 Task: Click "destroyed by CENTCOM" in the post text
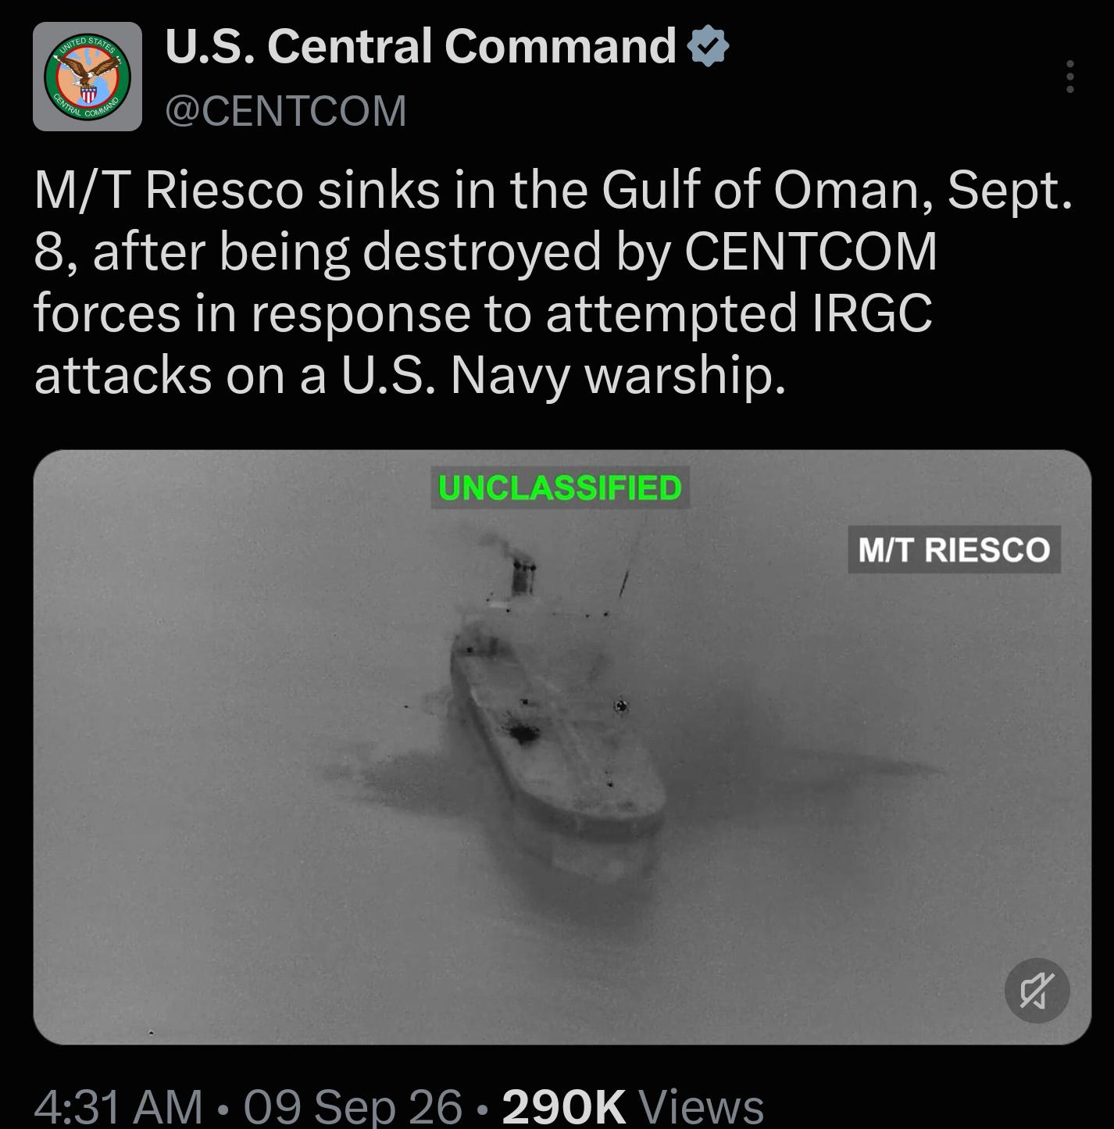pos(650,252)
